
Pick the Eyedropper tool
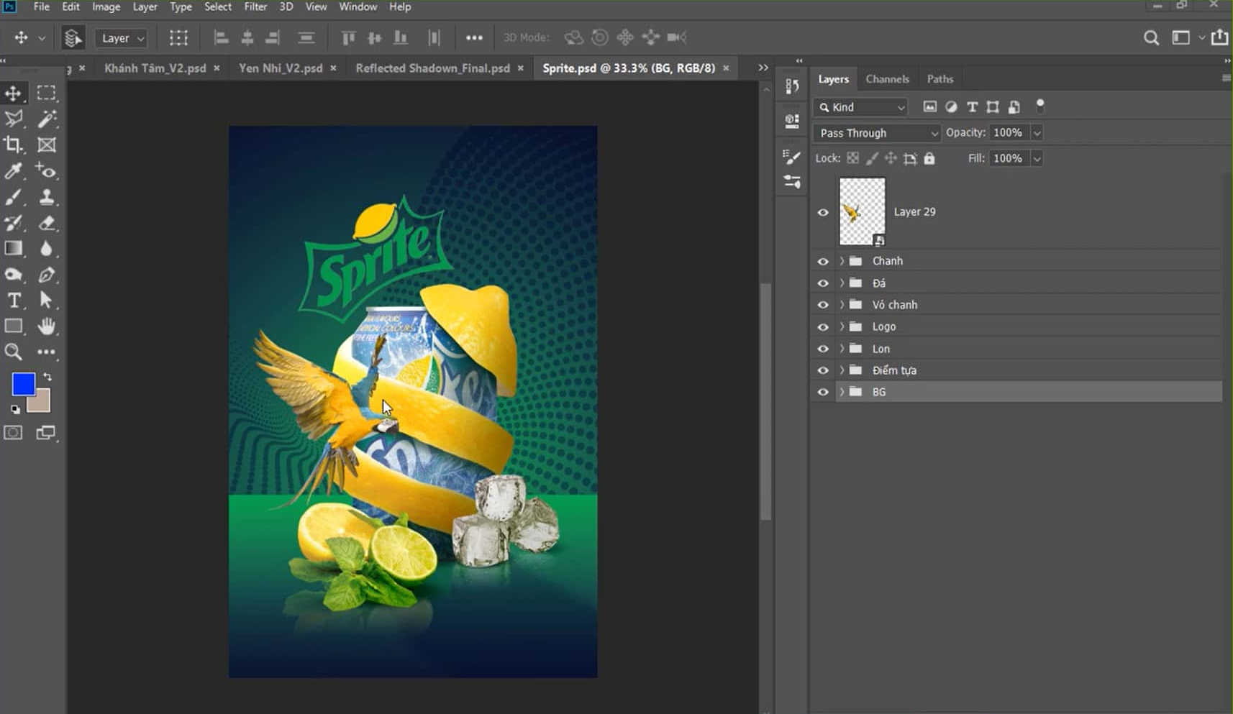(13, 170)
